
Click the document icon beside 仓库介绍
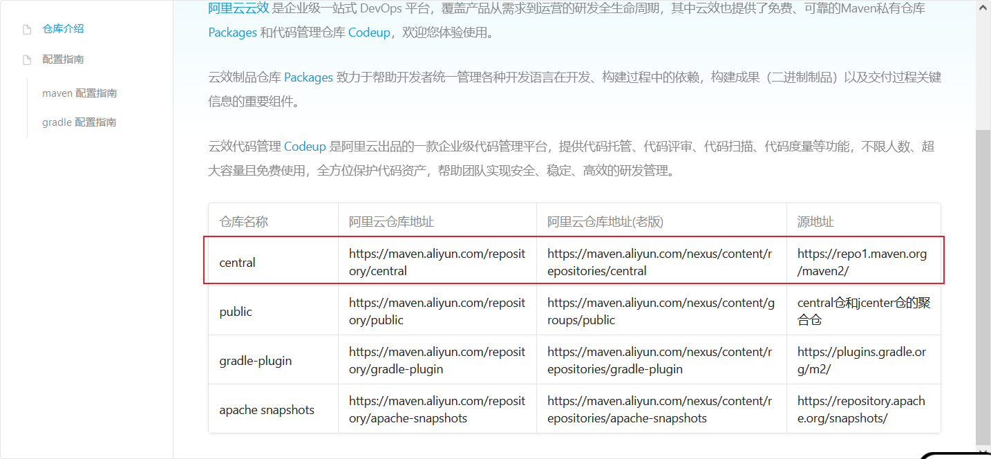pos(27,30)
